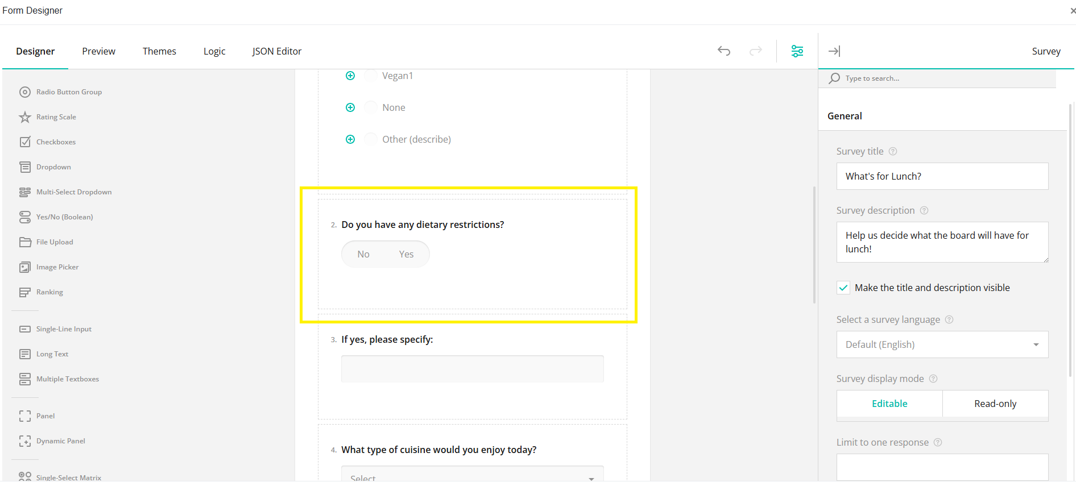Screen dimensions: 1076x486
Task: Switch to the Logic tab
Action: tap(214, 51)
